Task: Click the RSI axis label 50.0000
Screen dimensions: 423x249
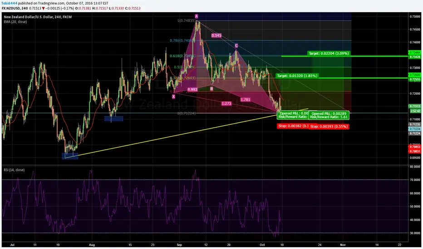Action: [x=415, y=206]
